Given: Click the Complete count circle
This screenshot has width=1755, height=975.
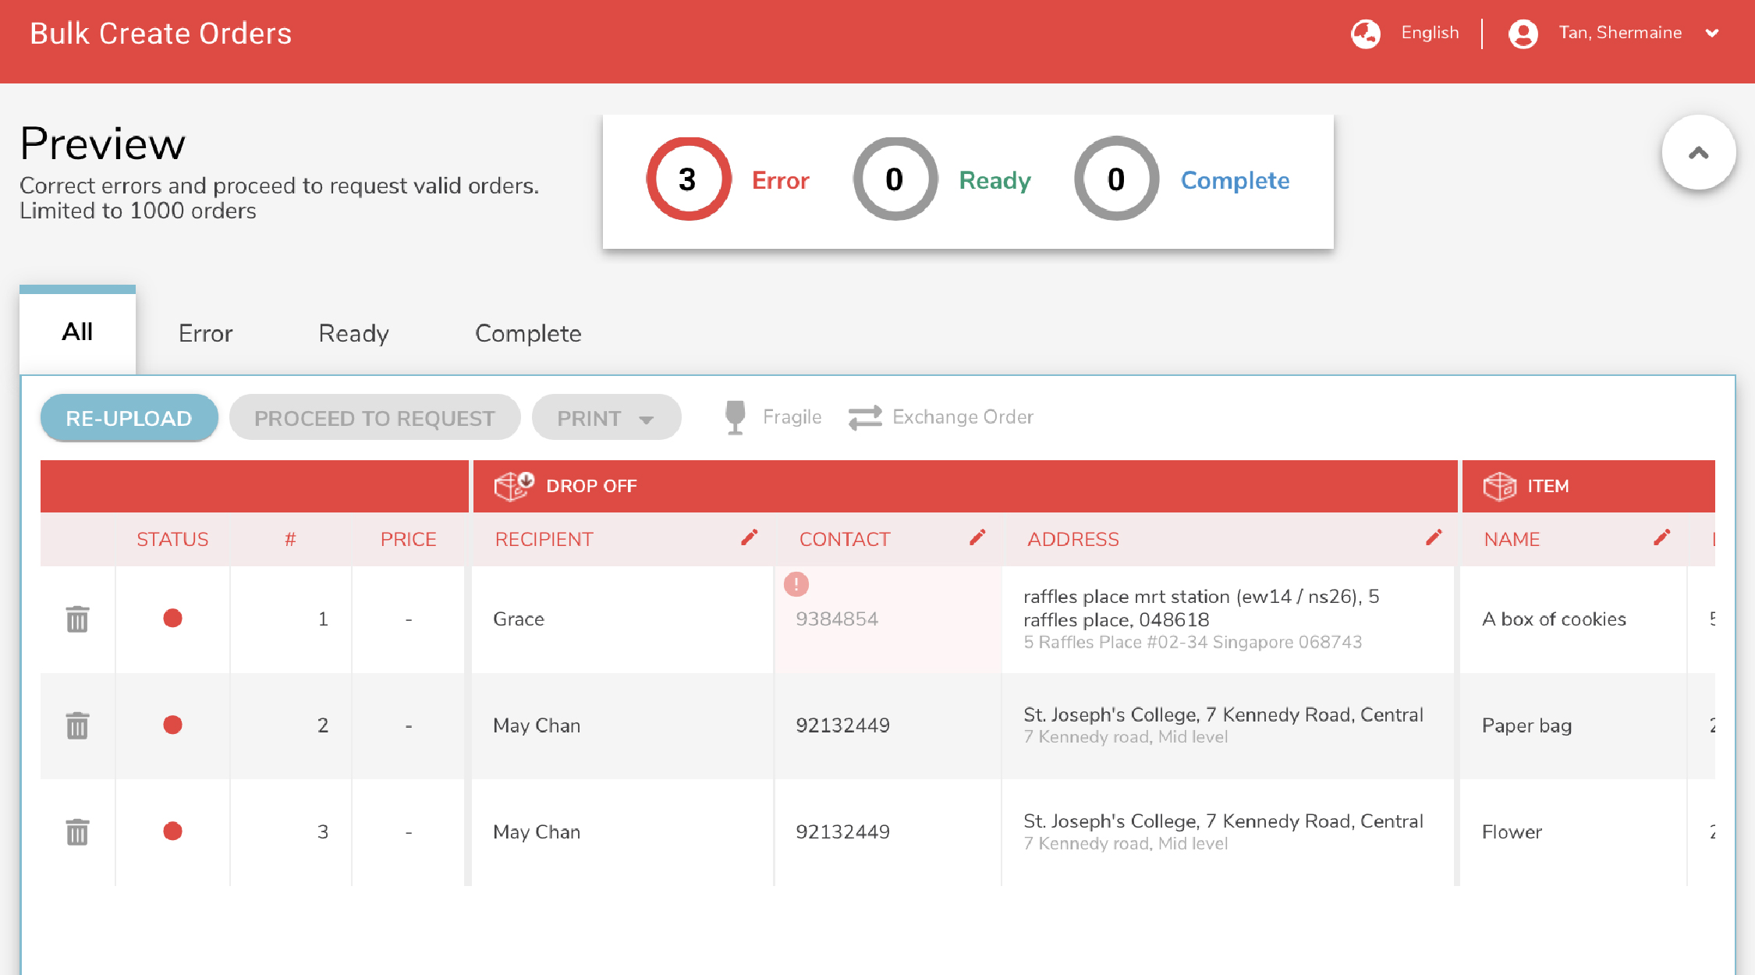Looking at the screenshot, I should tap(1117, 179).
